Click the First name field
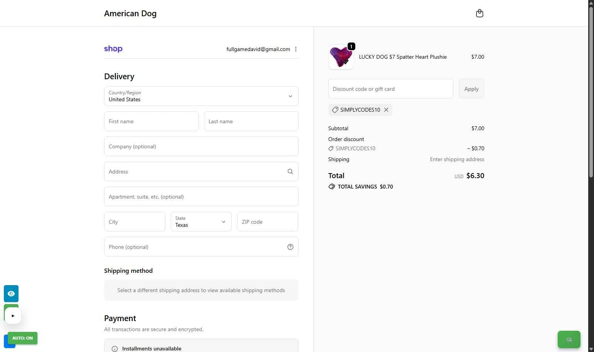The width and height of the screenshot is (594, 352). click(151, 121)
